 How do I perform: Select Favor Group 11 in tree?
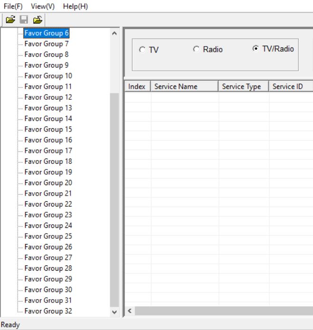[48, 86]
